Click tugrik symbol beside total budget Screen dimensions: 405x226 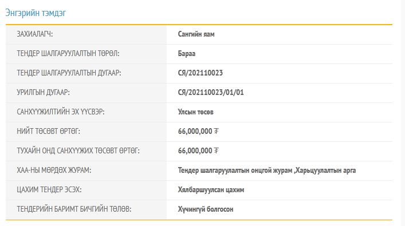(216, 132)
